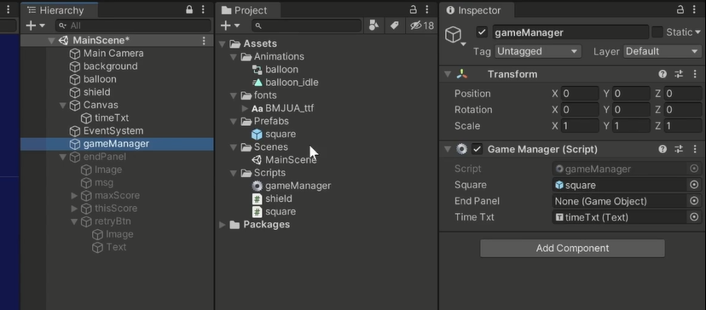Image resolution: width=706 pixels, height=310 pixels.
Task: Search by type icon in Project
Action: (373, 26)
